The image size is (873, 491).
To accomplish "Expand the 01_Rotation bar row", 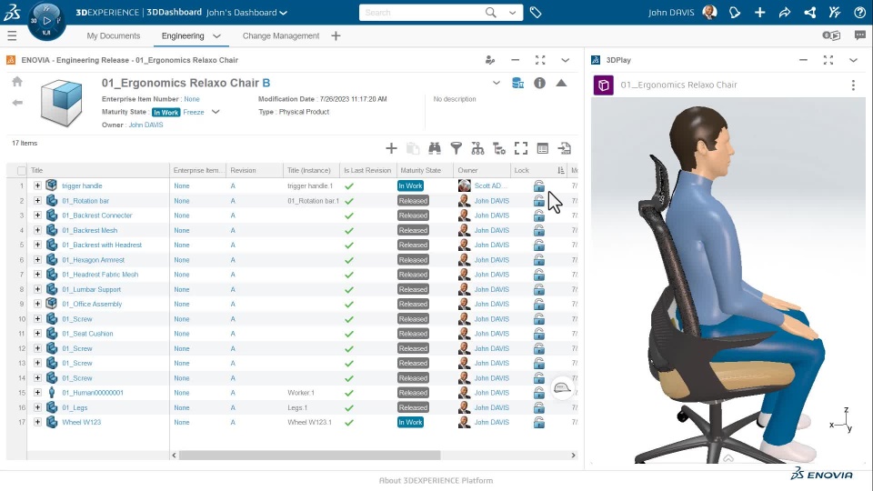I will tap(37, 200).
